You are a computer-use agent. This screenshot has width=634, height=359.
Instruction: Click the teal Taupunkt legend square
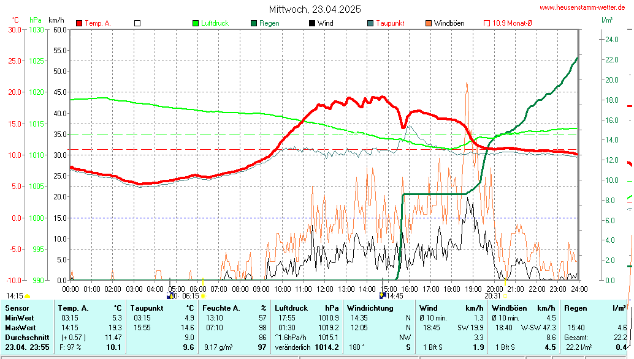[370, 23]
